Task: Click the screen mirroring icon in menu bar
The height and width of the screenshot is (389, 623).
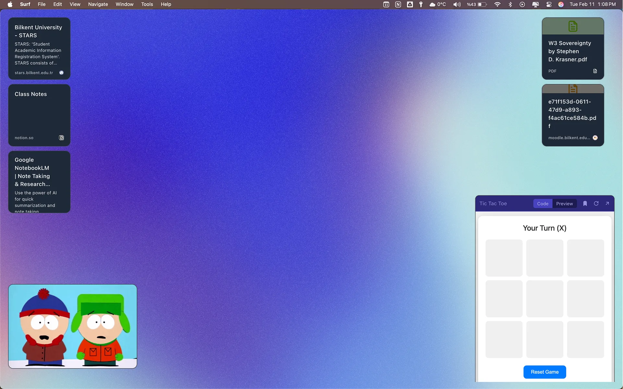Action: tap(535, 4)
